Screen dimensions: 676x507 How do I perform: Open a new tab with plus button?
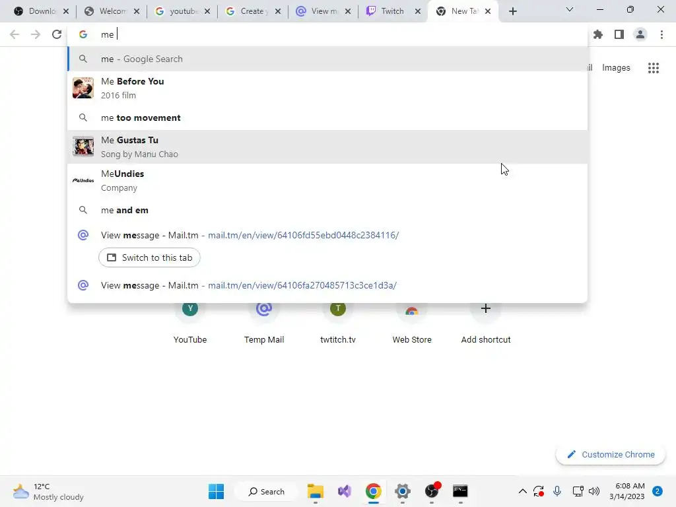[512, 11]
